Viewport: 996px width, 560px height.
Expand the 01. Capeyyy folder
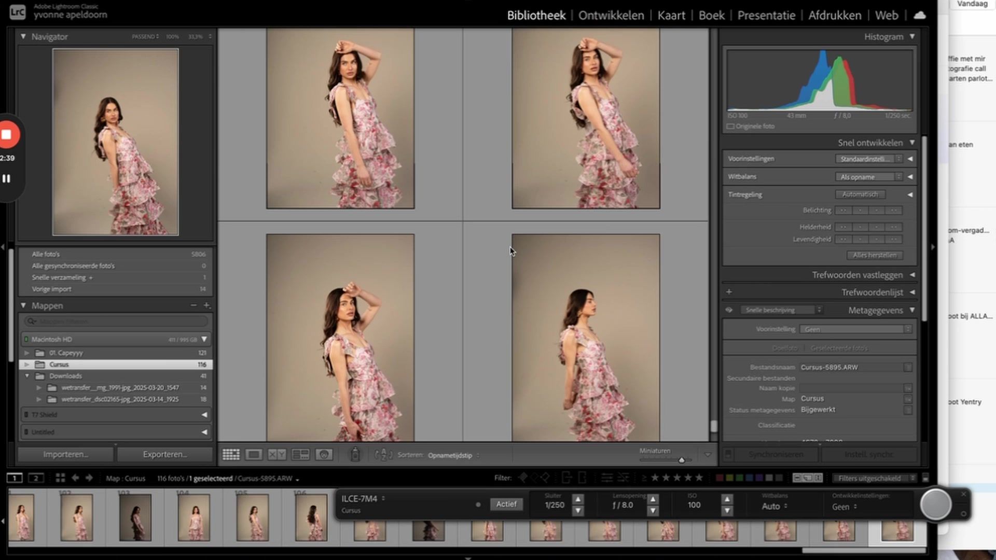[x=27, y=353]
